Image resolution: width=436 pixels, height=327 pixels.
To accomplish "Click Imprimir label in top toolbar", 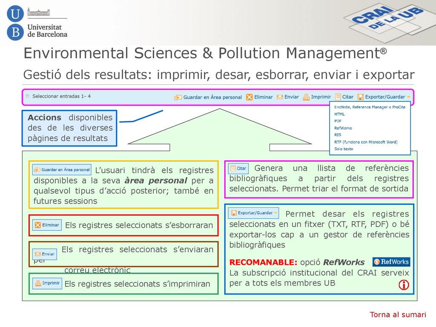I will tap(321, 97).
